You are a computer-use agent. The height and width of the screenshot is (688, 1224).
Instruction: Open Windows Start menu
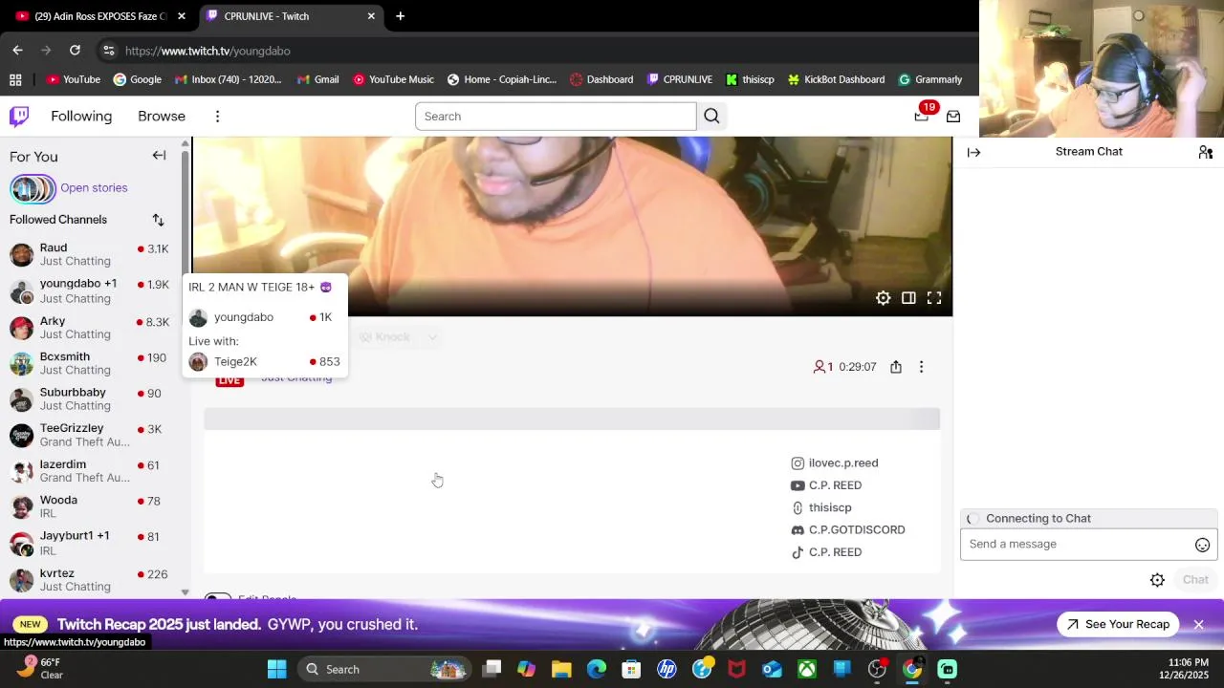276,669
